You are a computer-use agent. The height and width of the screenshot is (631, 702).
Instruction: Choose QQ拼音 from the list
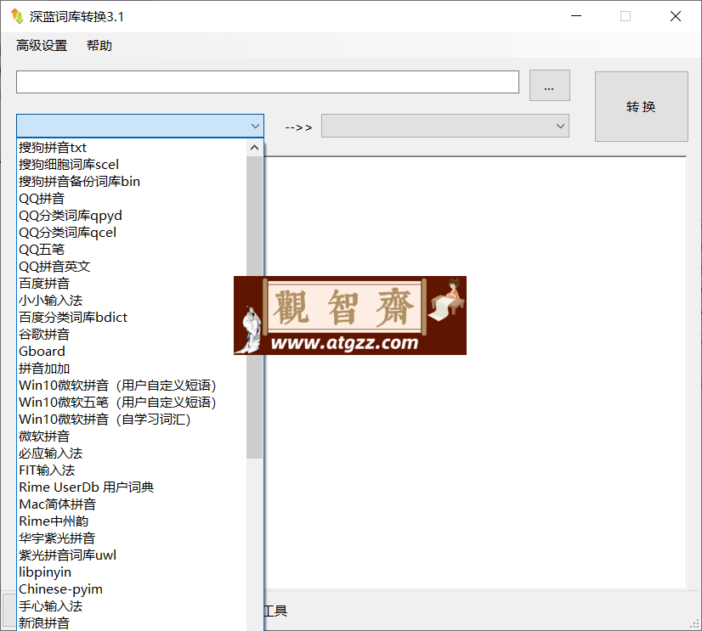132,198
